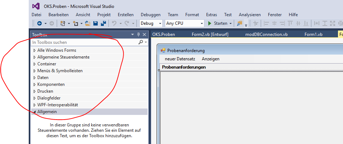Screen dimensions: 343x144
Task: Click the Save All (double floppy) icon
Action: 103,23
